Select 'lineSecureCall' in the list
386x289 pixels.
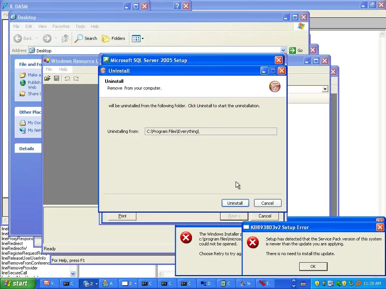[x=14, y=273]
